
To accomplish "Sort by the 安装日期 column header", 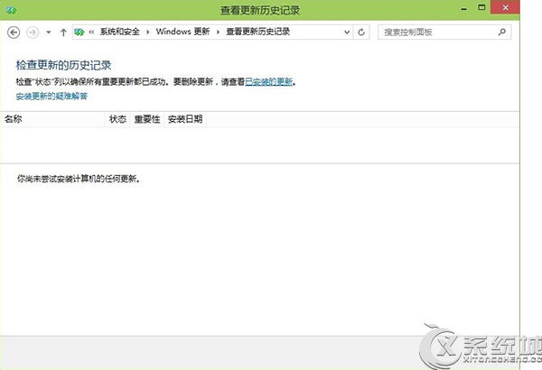I will pyautogui.click(x=185, y=119).
